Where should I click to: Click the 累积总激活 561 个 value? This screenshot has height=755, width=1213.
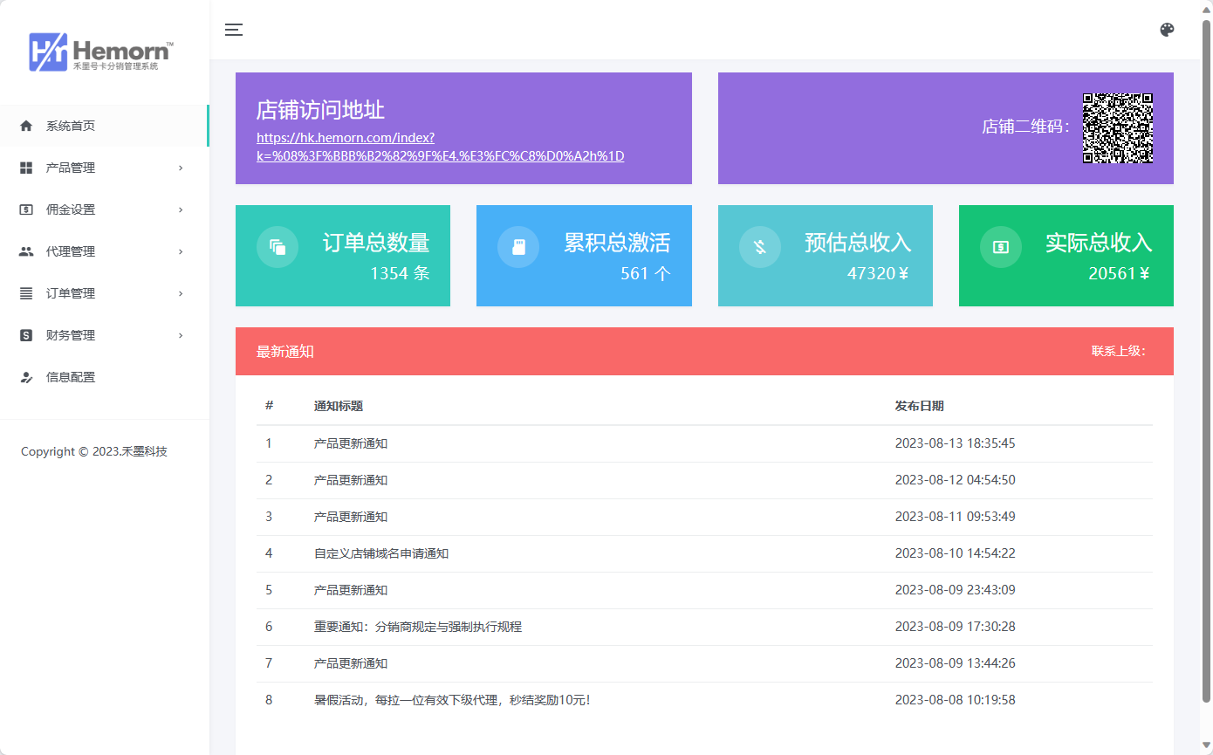(646, 273)
